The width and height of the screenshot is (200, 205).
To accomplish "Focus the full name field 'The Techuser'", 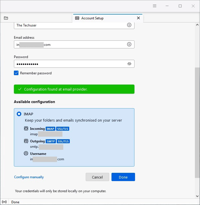I will click(x=74, y=25).
